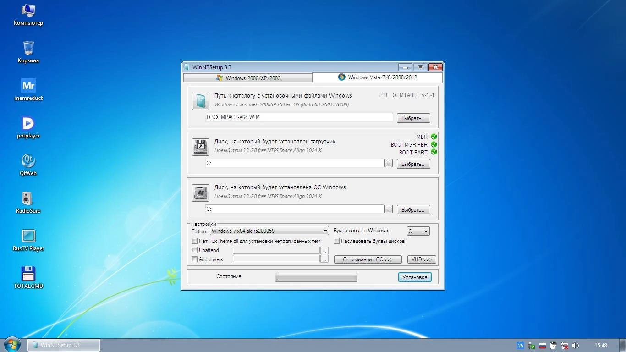This screenshot has width=626, height=352.
Task: Enable the Unattend checkbox
Action: tap(194, 250)
